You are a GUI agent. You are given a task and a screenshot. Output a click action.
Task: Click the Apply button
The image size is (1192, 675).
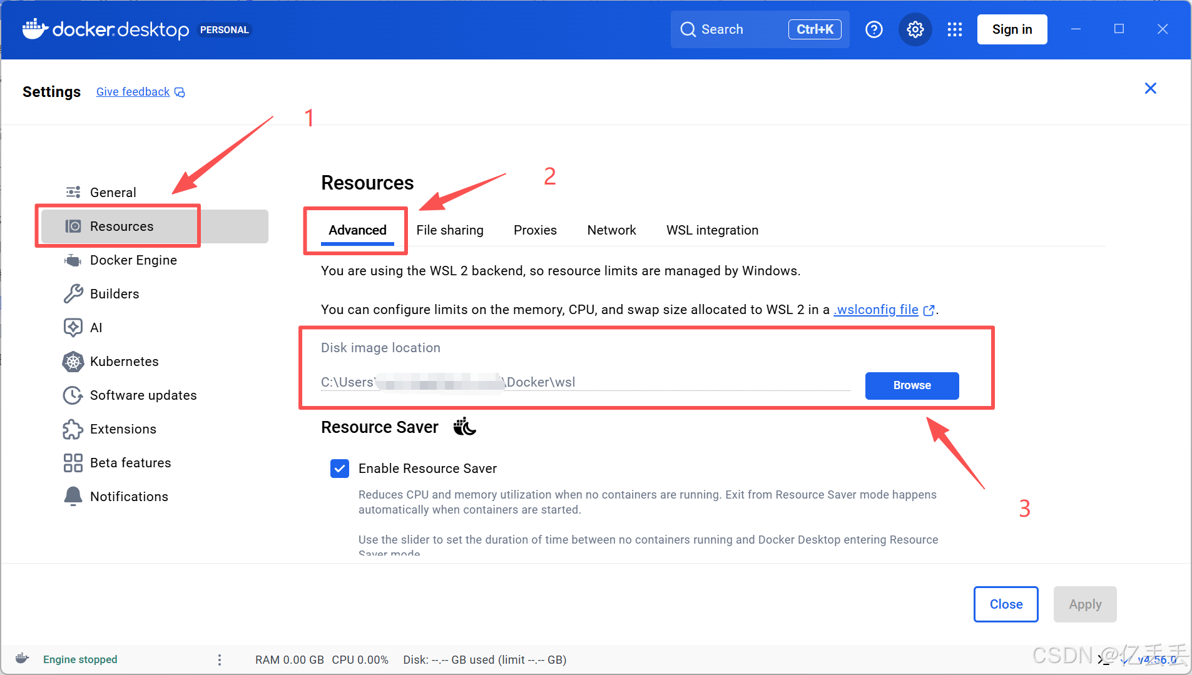[1085, 604]
